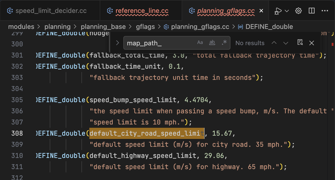Image resolution: width=335 pixels, height=180 pixels.
Task: Split the editor with layout icon
Action: point(312,11)
